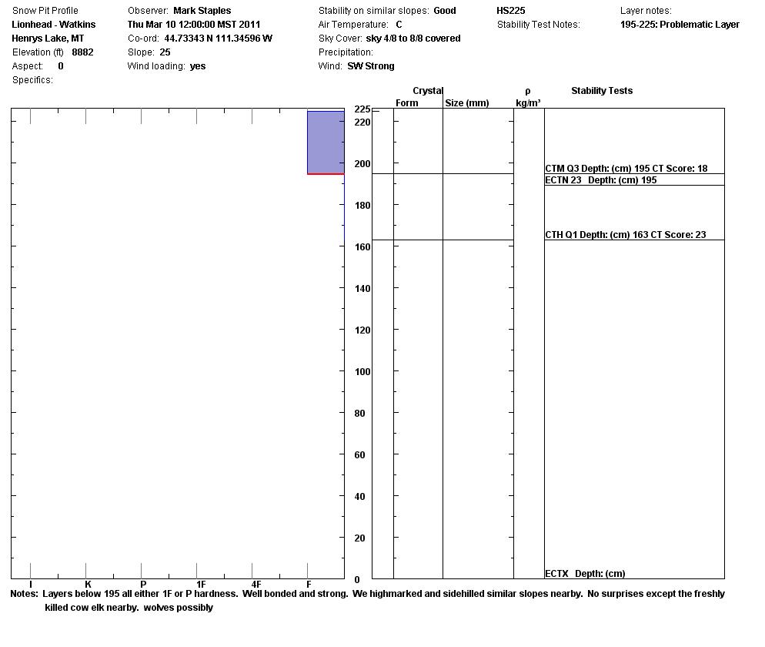Click the depth label '200'
This screenshot has width=765, height=647.
point(362,164)
